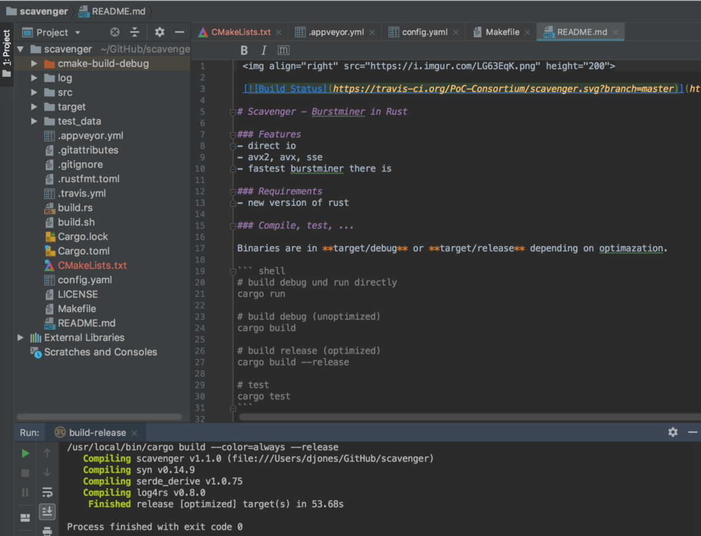Select the build-release run tab
Screen dimensions: 701x536
pyautogui.click(x=96, y=433)
